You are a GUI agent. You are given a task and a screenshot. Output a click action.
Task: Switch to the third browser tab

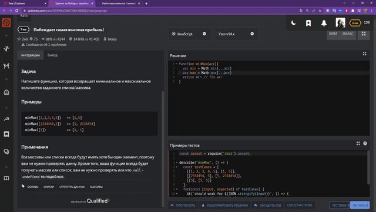click(120, 4)
